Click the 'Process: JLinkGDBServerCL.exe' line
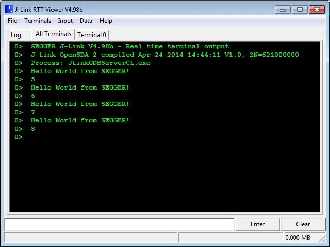Screen dimensions: 330x247 [91, 63]
